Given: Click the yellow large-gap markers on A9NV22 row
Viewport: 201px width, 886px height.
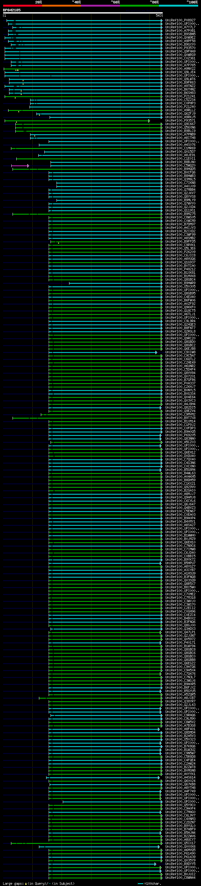Looking at the screenshot, I should pyautogui.click(x=17, y=70).
